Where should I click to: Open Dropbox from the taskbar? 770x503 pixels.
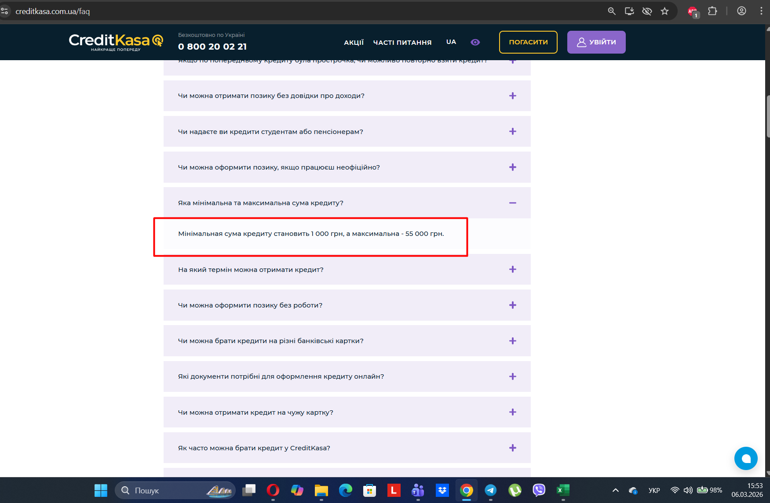tap(442, 490)
